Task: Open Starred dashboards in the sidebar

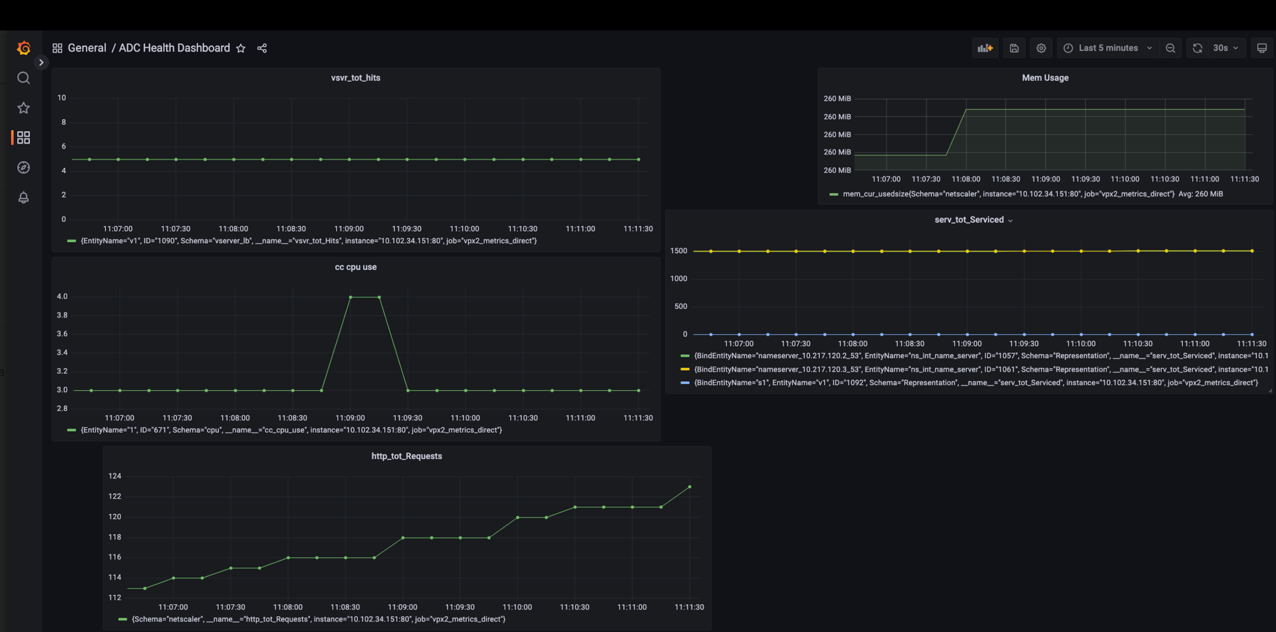Action: tap(23, 108)
